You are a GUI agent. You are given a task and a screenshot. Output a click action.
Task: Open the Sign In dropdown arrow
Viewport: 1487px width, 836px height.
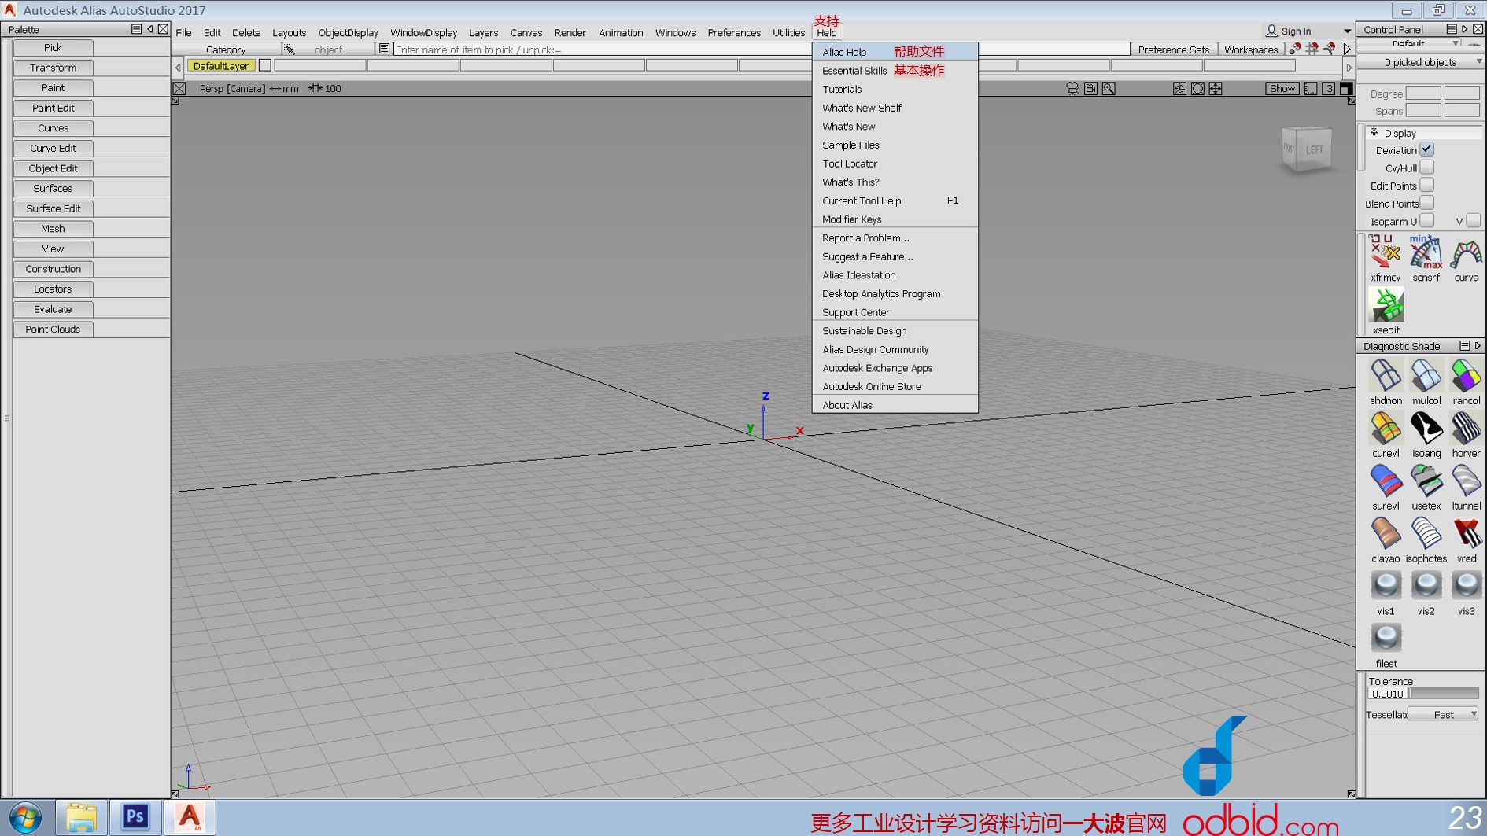(1347, 31)
